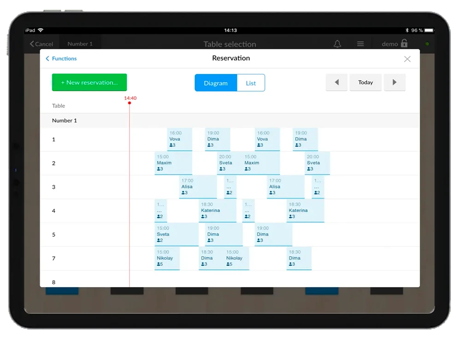
Task: Tap Cancel in the Table selection header
Action: [41, 44]
